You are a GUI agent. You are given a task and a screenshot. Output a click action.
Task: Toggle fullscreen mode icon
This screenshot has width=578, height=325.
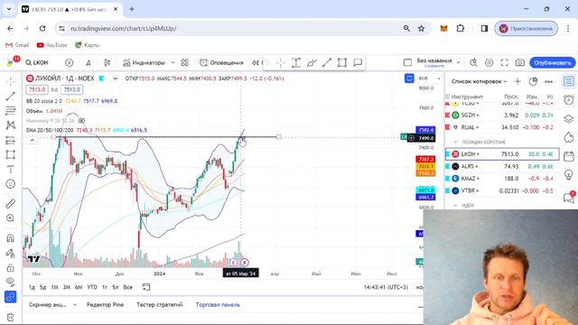(504, 62)
